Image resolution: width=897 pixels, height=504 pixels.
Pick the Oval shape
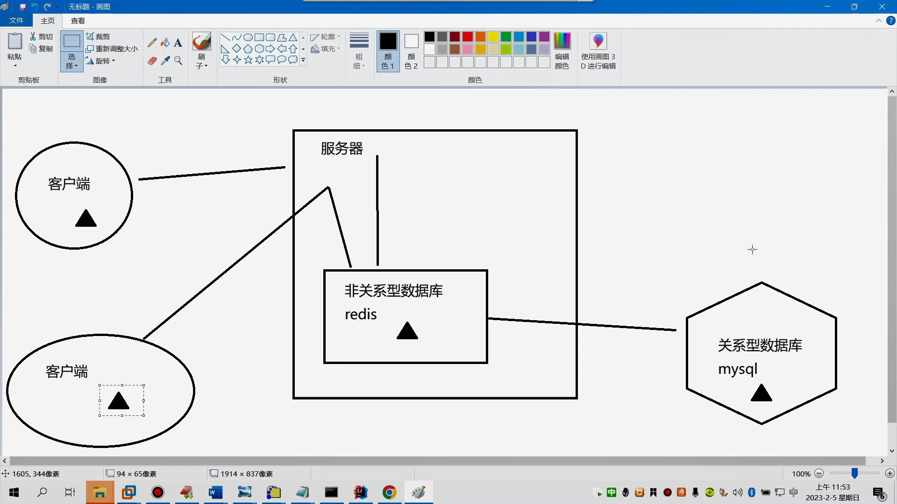(248, 37)
